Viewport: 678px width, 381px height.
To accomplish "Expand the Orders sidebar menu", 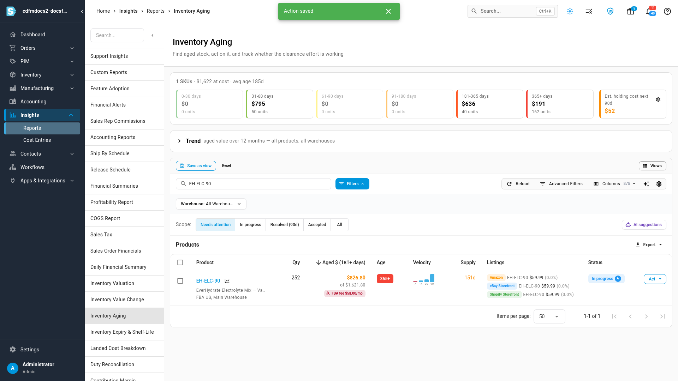I will 42,48.
